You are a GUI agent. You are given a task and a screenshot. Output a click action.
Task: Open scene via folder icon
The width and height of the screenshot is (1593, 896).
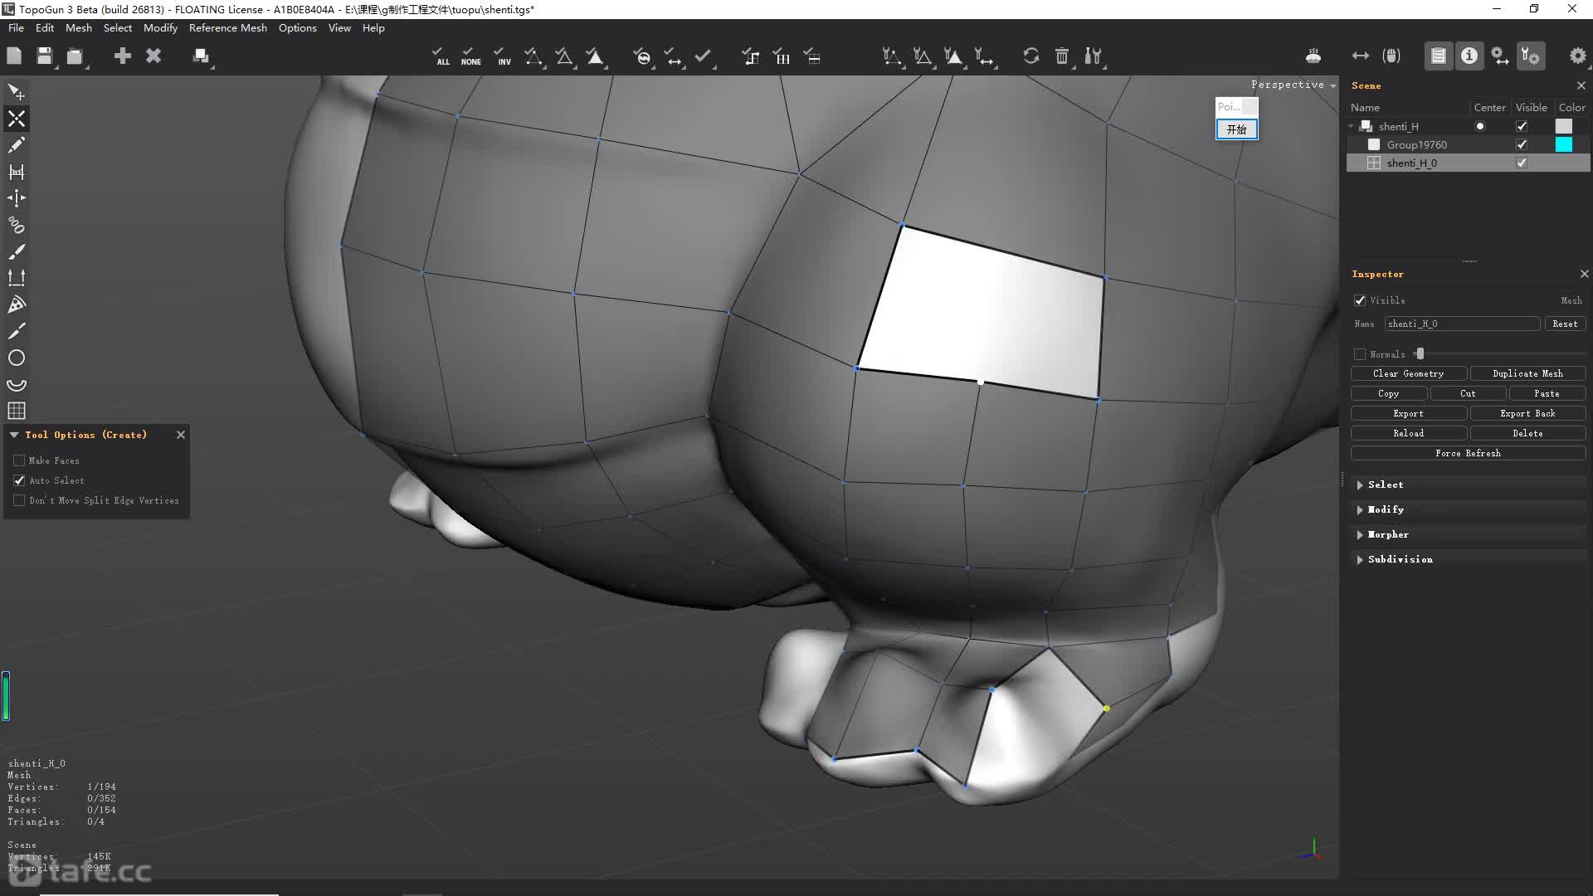pos(76,56)
